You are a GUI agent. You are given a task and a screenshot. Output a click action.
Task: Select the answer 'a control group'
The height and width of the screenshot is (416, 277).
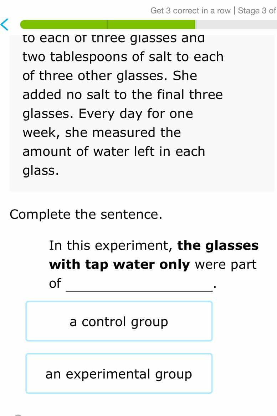[x=119, y=321]
